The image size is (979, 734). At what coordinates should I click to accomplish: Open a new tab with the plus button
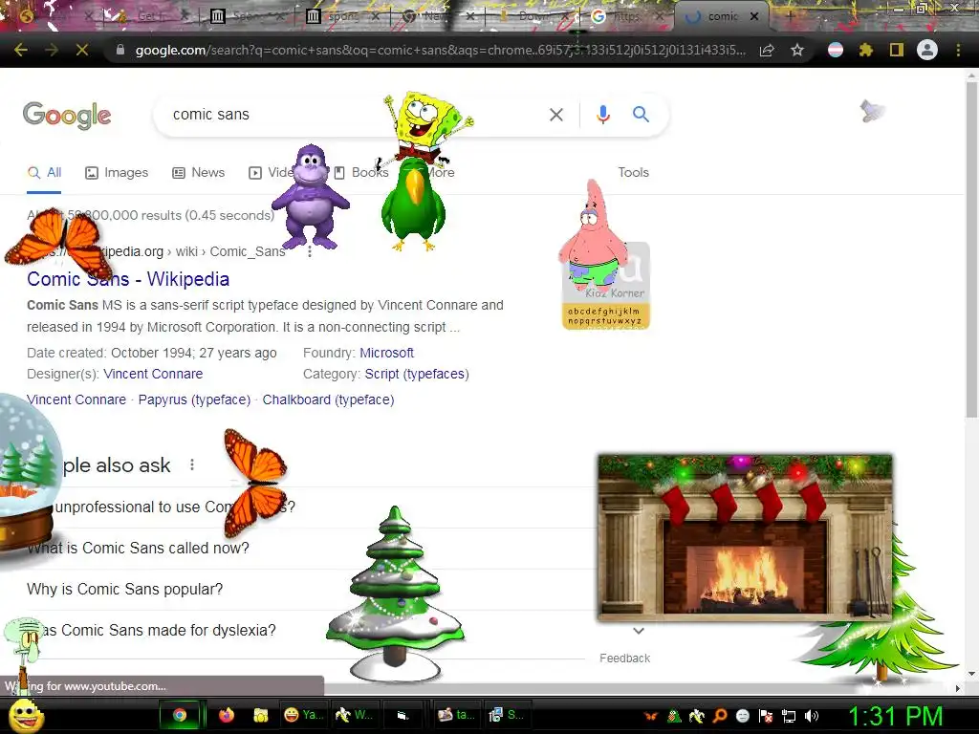(x=790, y=16)
